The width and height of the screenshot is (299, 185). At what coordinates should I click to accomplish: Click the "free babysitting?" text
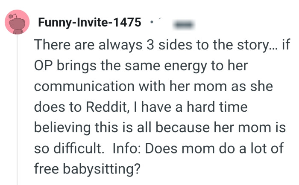(x=87, y=168)
